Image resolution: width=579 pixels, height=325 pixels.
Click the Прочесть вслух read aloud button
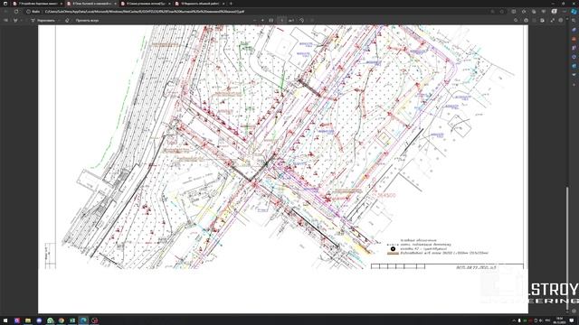coord(87,20)
